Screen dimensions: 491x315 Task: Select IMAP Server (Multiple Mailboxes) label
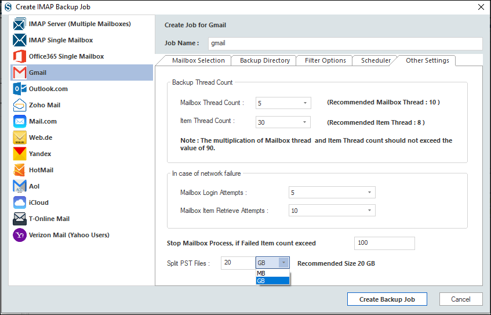point(80,24)
